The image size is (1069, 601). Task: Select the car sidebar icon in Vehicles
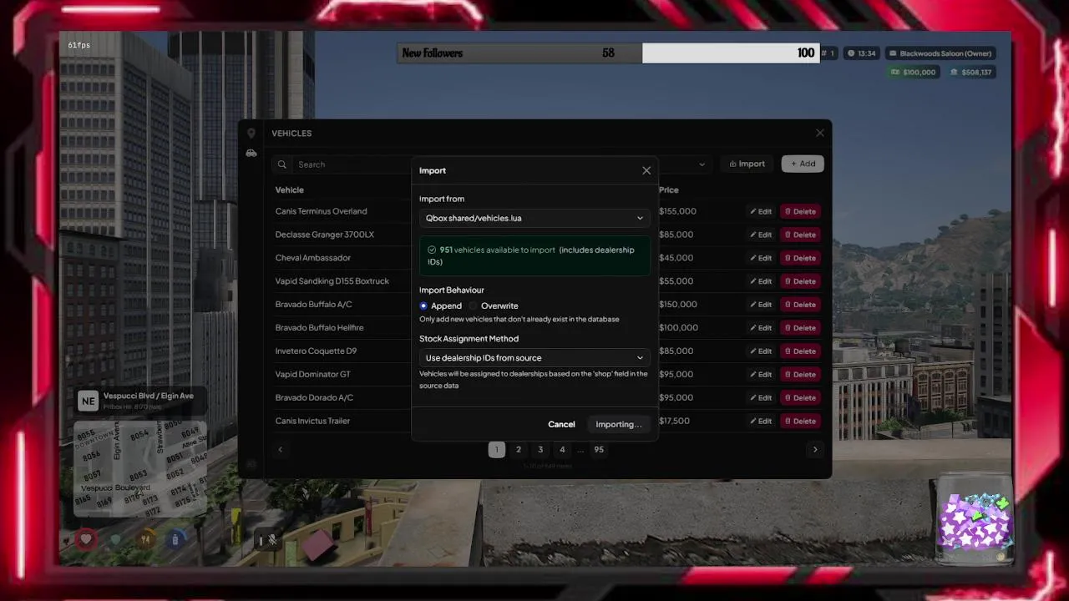click(251, 154)
